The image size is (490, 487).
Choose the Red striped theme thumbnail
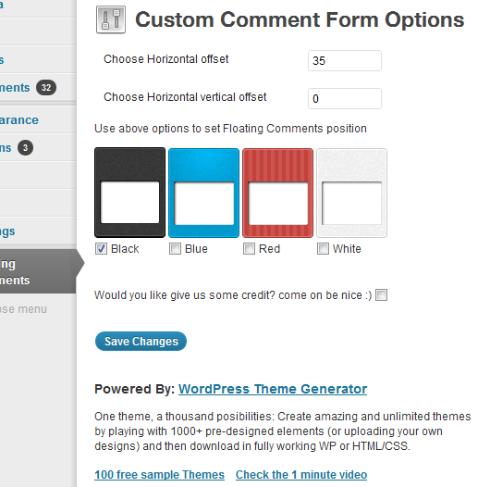[x=277, y=193]
